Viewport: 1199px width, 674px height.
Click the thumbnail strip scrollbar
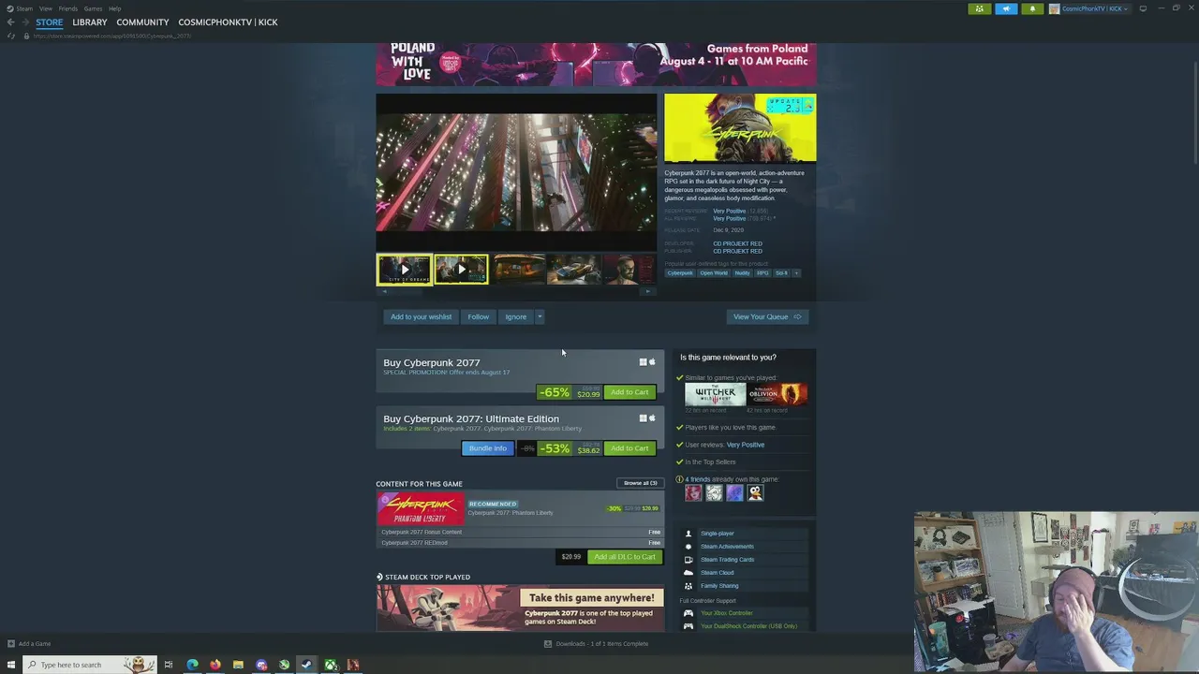pyautogui.click(x=516, y=291)
